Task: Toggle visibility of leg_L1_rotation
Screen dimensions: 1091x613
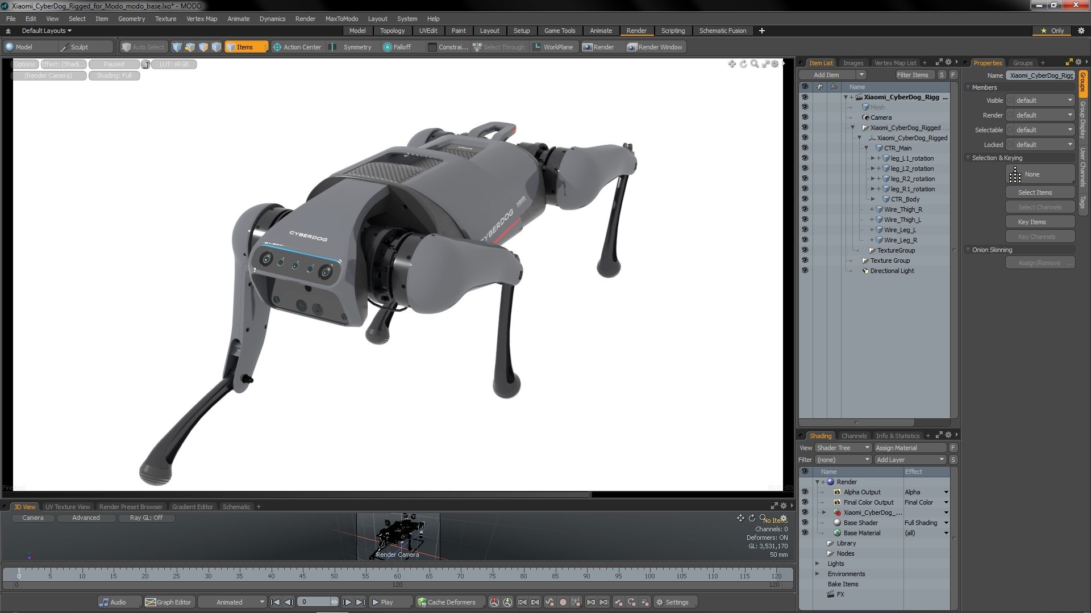Action: pos(805,158)
